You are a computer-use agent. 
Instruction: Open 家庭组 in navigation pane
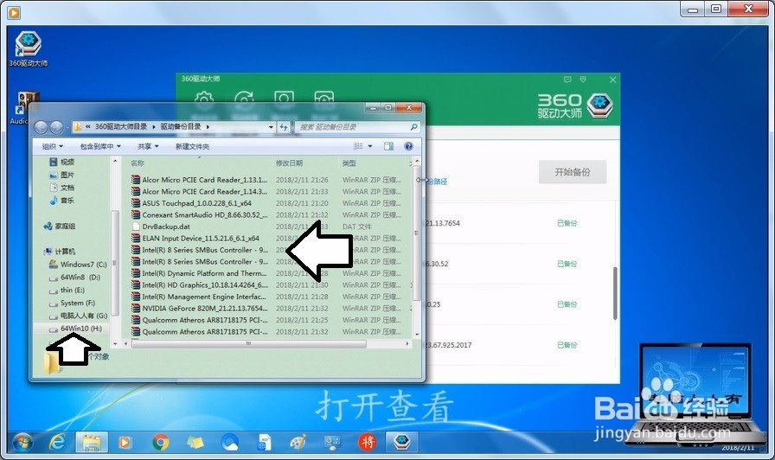60,226
